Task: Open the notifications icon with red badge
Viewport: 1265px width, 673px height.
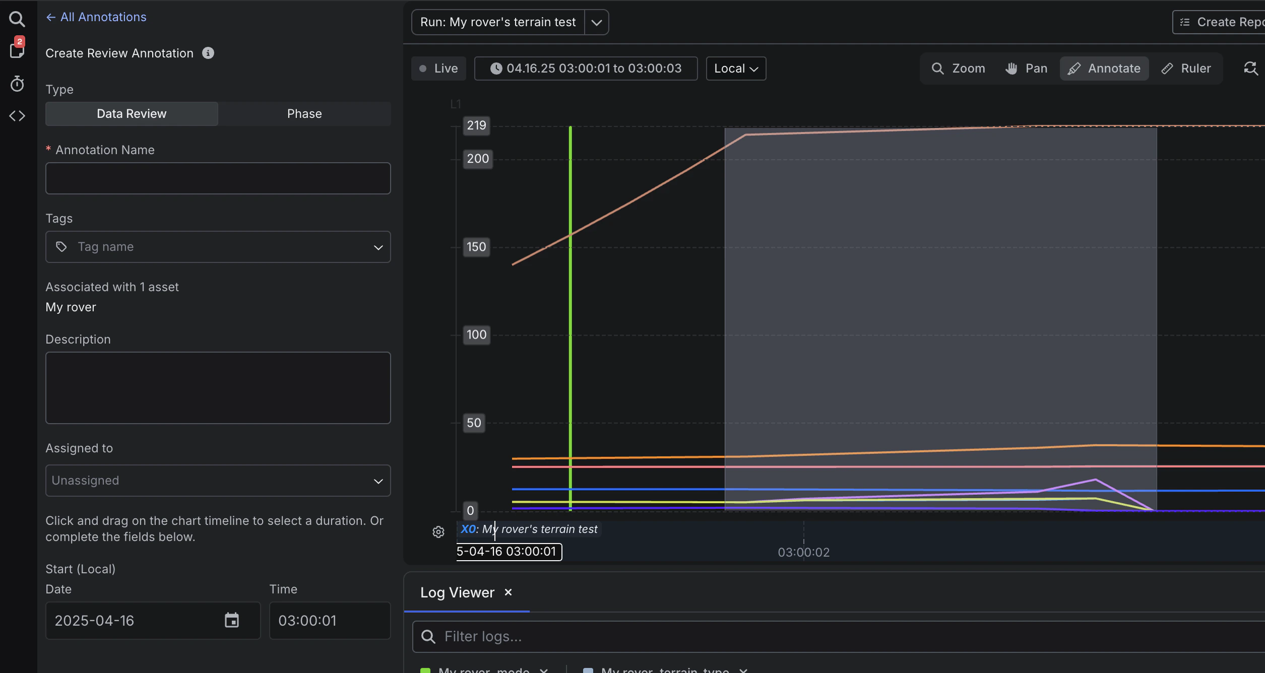Action: 17,49
